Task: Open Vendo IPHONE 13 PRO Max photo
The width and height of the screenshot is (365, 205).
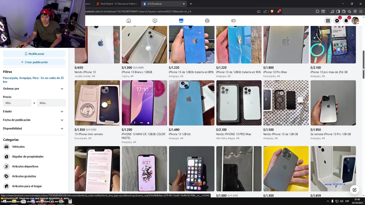Action: click(x=239, y=103)
